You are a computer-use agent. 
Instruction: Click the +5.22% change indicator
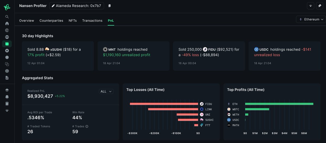60,96
